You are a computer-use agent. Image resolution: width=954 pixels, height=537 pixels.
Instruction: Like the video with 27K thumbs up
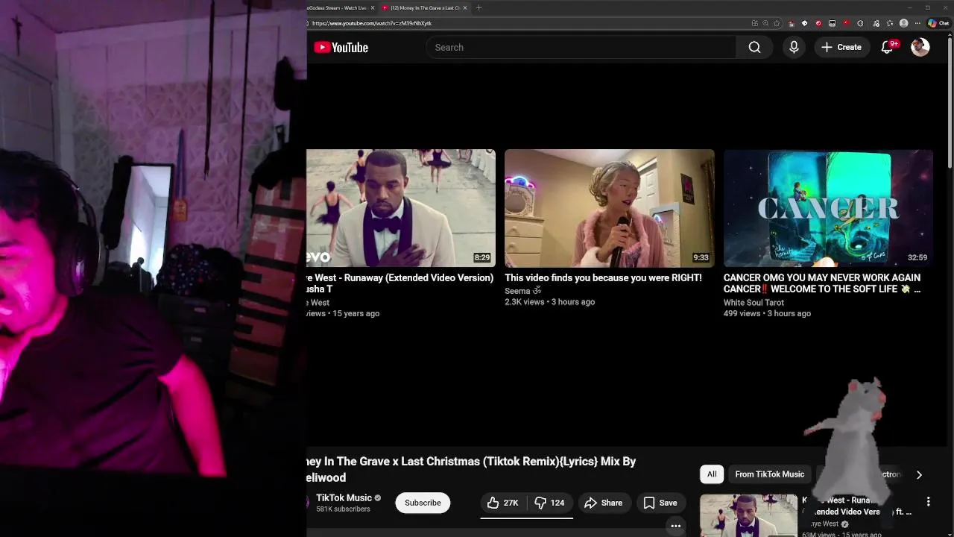[503, 503]
